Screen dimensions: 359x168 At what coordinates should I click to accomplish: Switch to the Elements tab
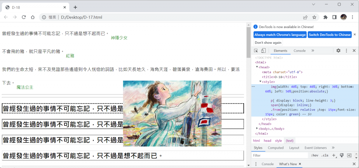tap(280, 51)
